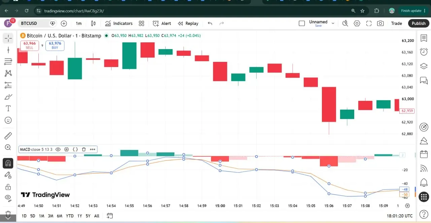This screenshot has height=223, width=431.
Task: Open the help center question icon
Action: 424,214
